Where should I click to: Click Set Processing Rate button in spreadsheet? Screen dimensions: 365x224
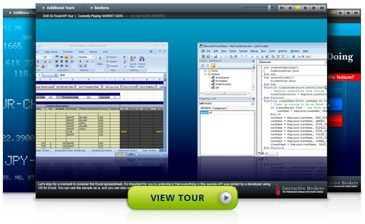89,87
